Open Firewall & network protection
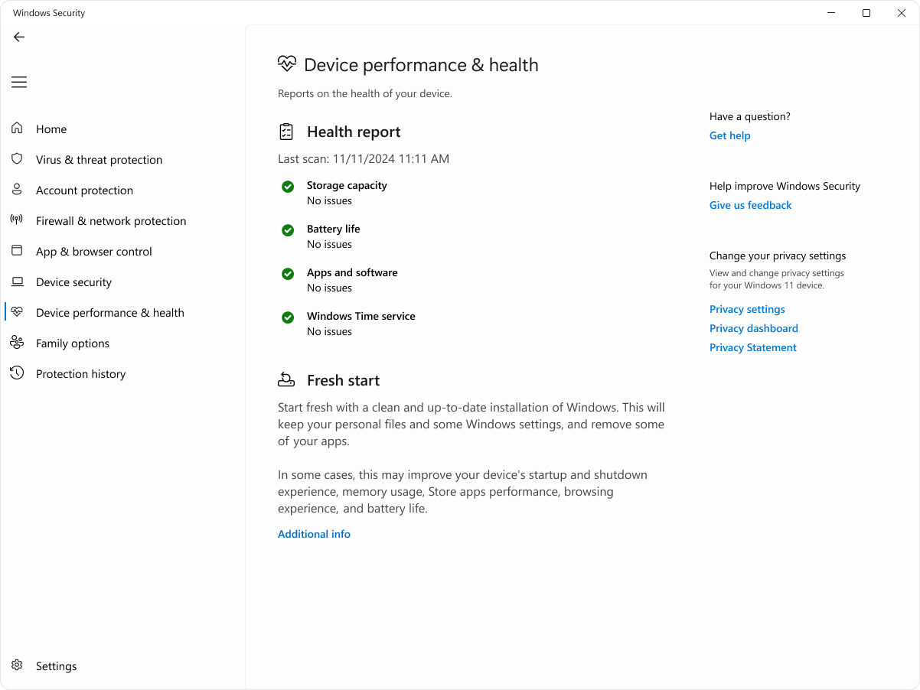The height and width of the screenshot is (690, 920). click(x=111, y=220)
